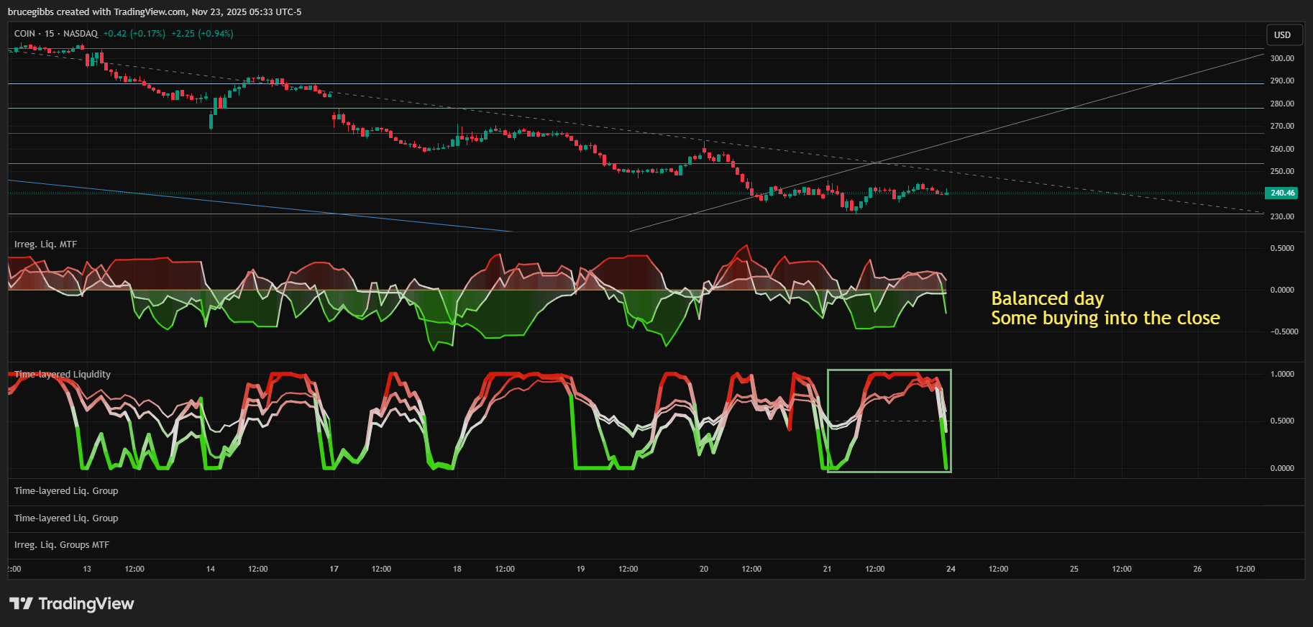Image resolution: width=1313 pixels, height=627 pixels.
Task: Click the 17 date on time axis
Action: pyautogui.click(x=334, y=569)
